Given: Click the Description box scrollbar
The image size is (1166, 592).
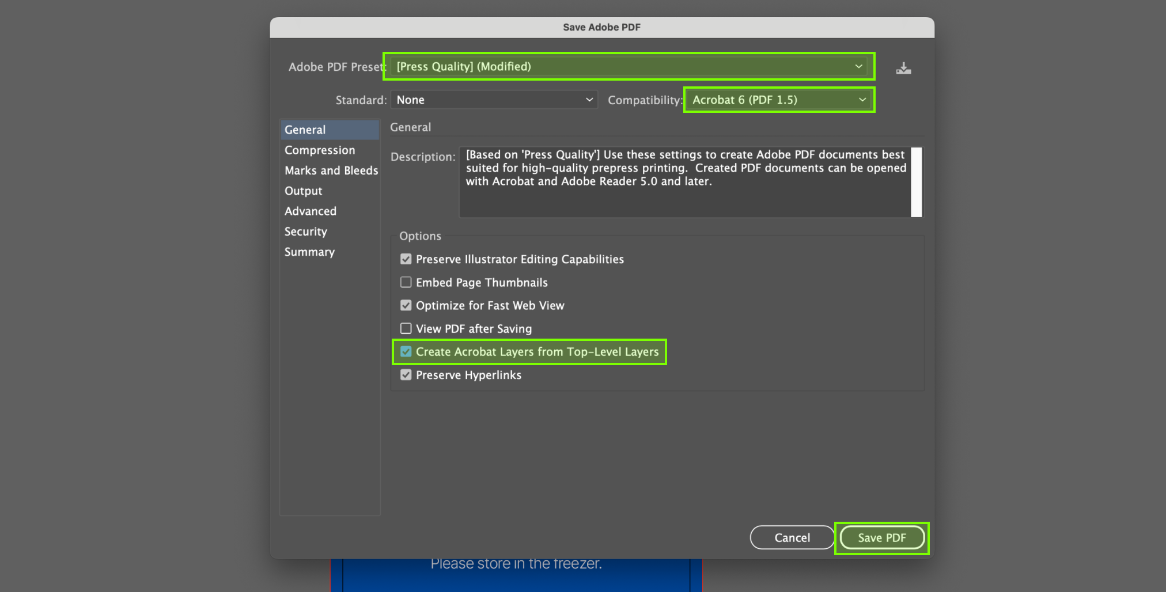Looking at the screenshot, I should tap(916, 182).
